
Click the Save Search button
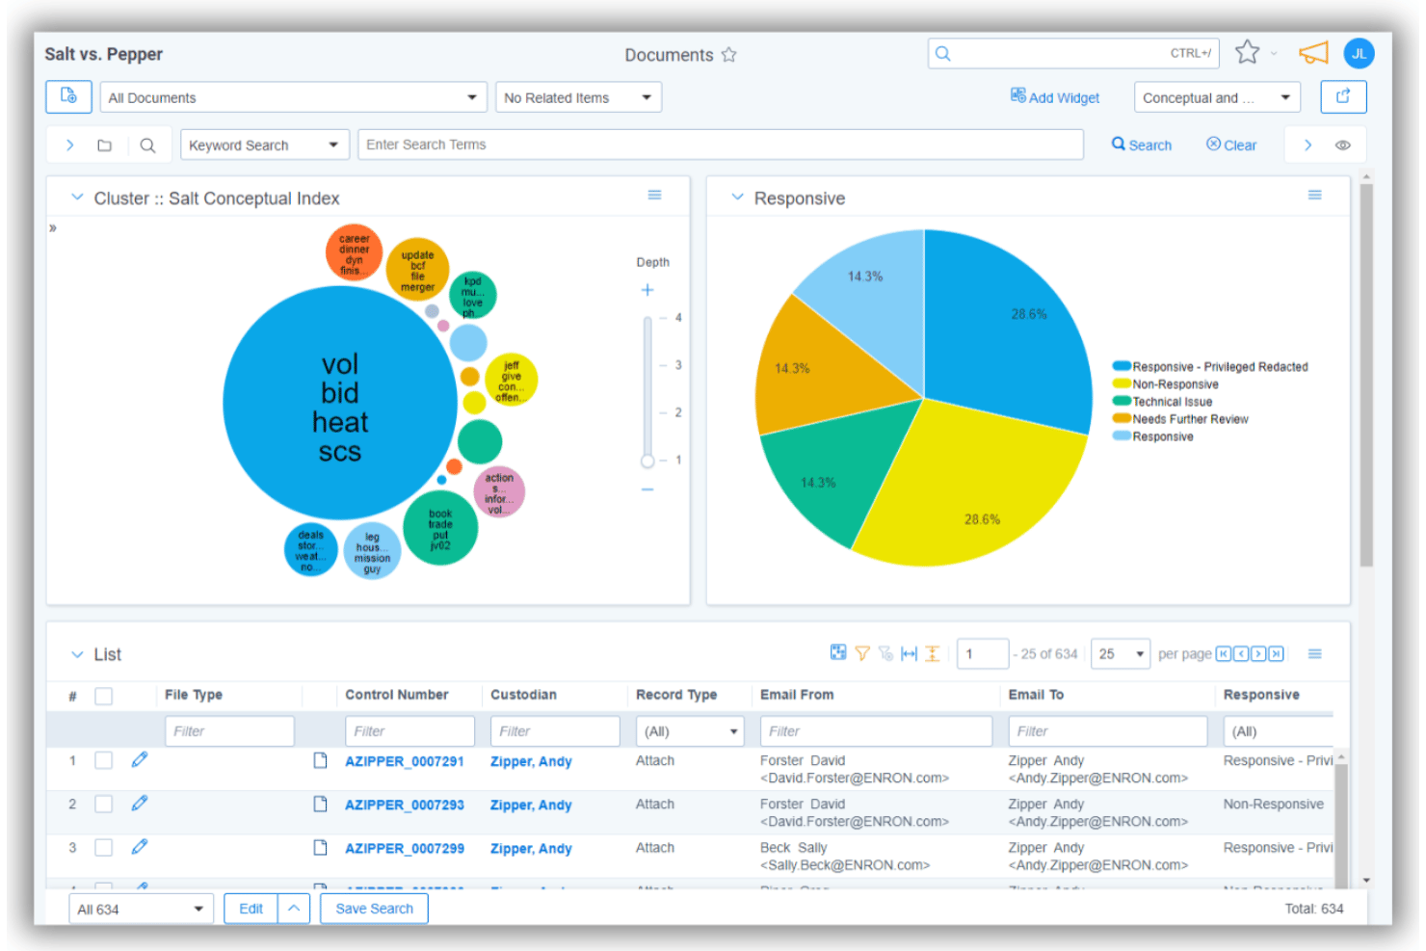(x=374, y=909)
